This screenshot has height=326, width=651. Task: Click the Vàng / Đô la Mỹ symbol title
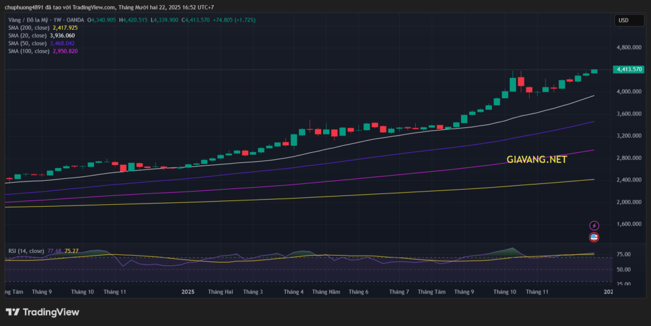(29, 20)
